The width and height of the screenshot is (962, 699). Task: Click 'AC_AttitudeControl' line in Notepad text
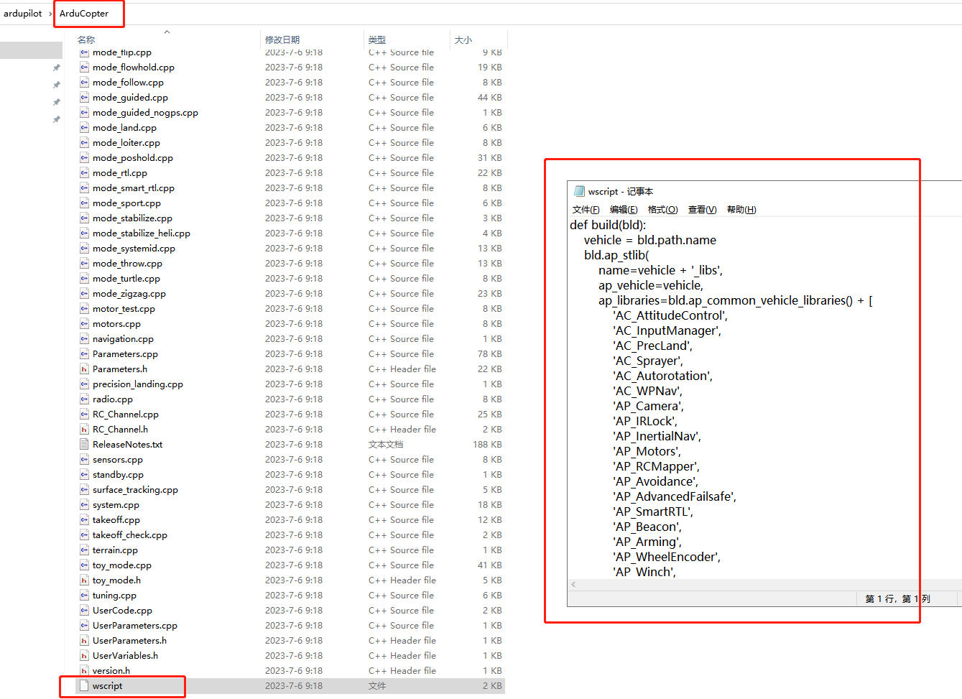[670, 315]
